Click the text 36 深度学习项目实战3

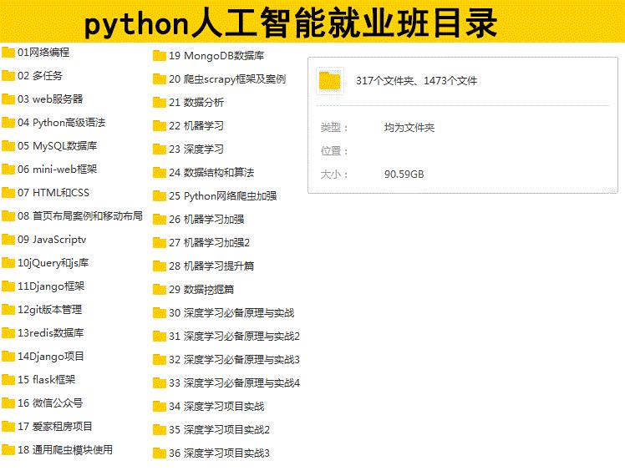pos(219,453)
